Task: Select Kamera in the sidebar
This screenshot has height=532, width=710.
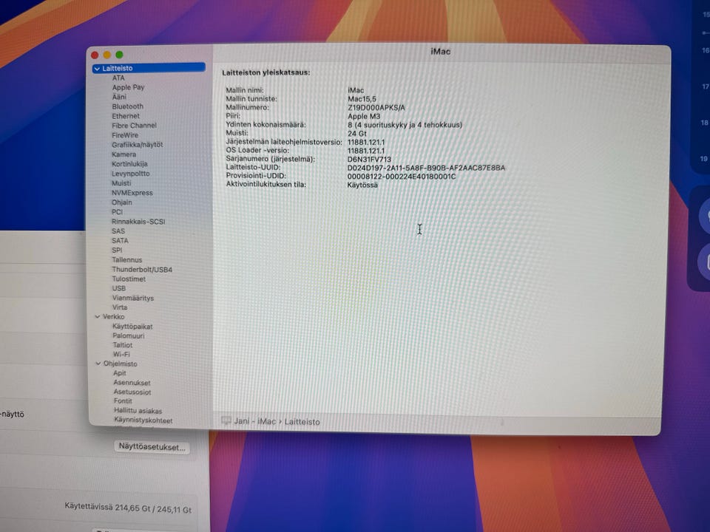Action: click(124, 154)
